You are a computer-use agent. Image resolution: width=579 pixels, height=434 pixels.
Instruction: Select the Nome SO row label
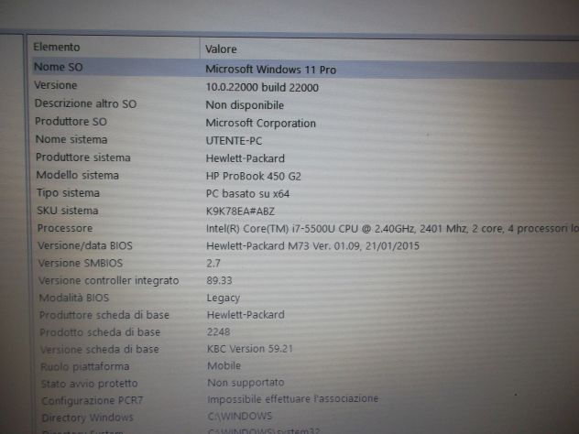coord(59,67)
